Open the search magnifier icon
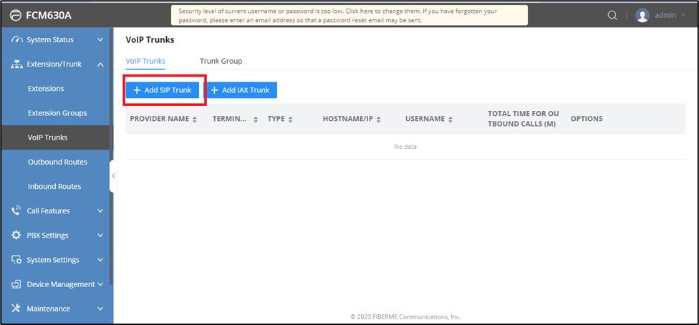Screen dimensions: 699x325 coord(612,15)
